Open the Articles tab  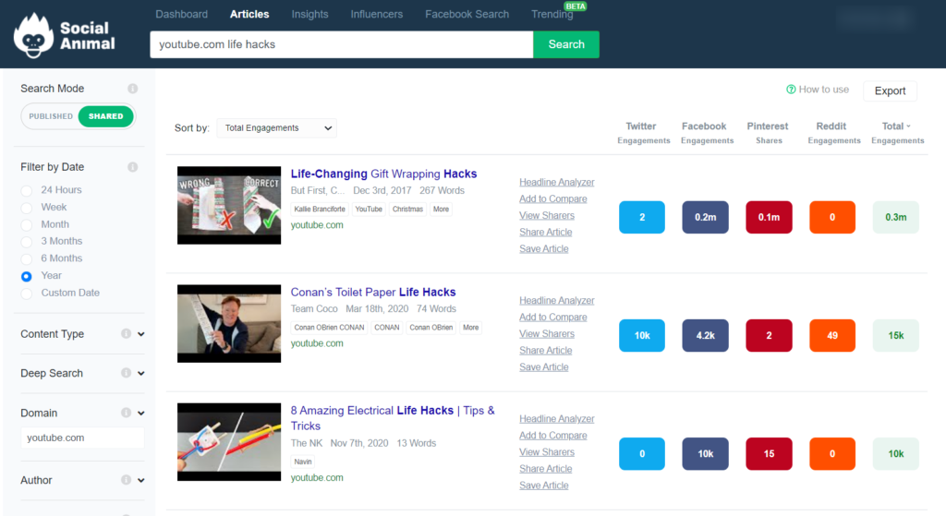249,14
